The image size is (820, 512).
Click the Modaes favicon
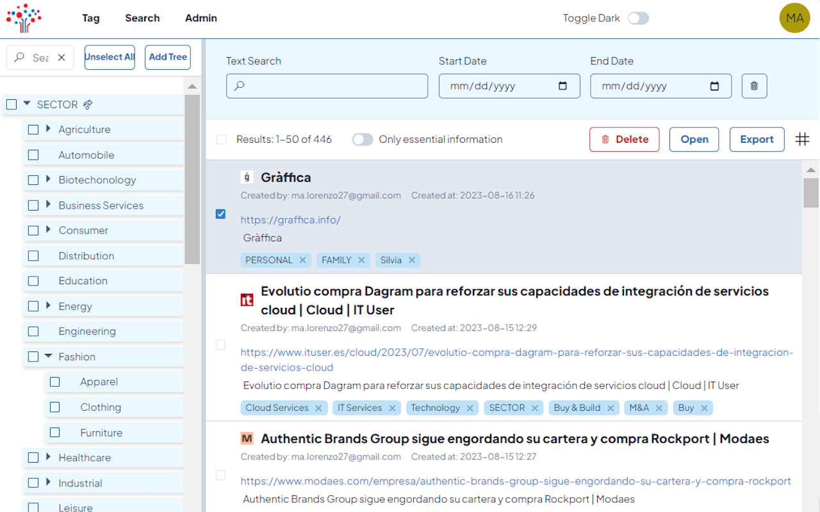pyautogui.click(x=247, y=438)
